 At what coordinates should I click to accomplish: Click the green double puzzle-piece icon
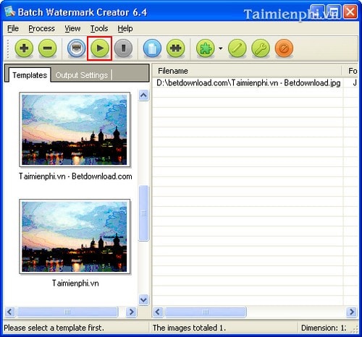click(176, 48)
